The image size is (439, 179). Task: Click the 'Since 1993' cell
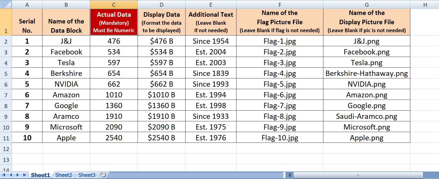(211, 84)
